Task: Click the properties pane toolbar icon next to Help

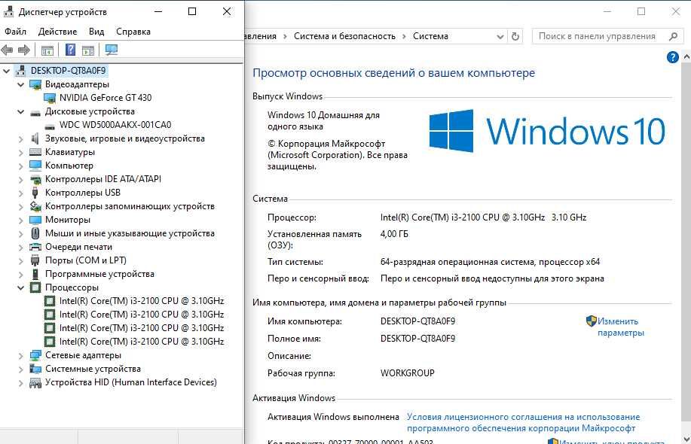Action: click(x=88, y=50)
